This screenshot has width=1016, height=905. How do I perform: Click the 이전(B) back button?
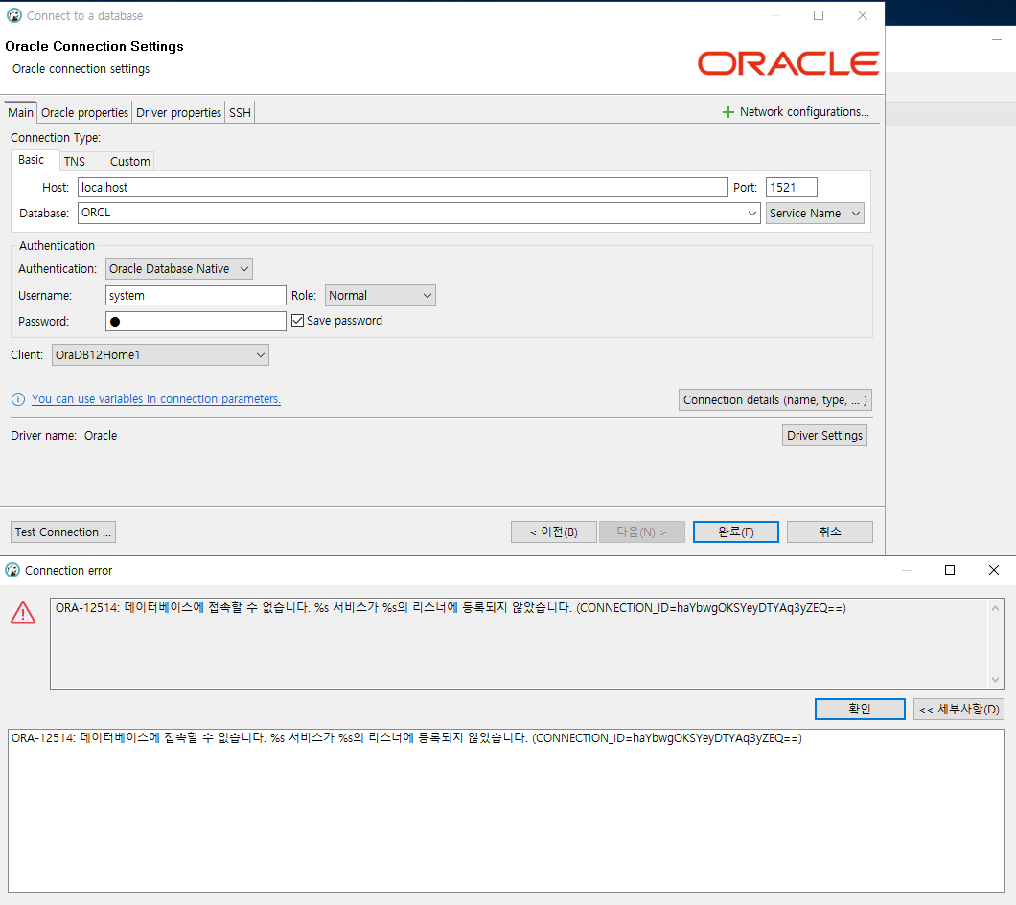click(x=553, y=532)
